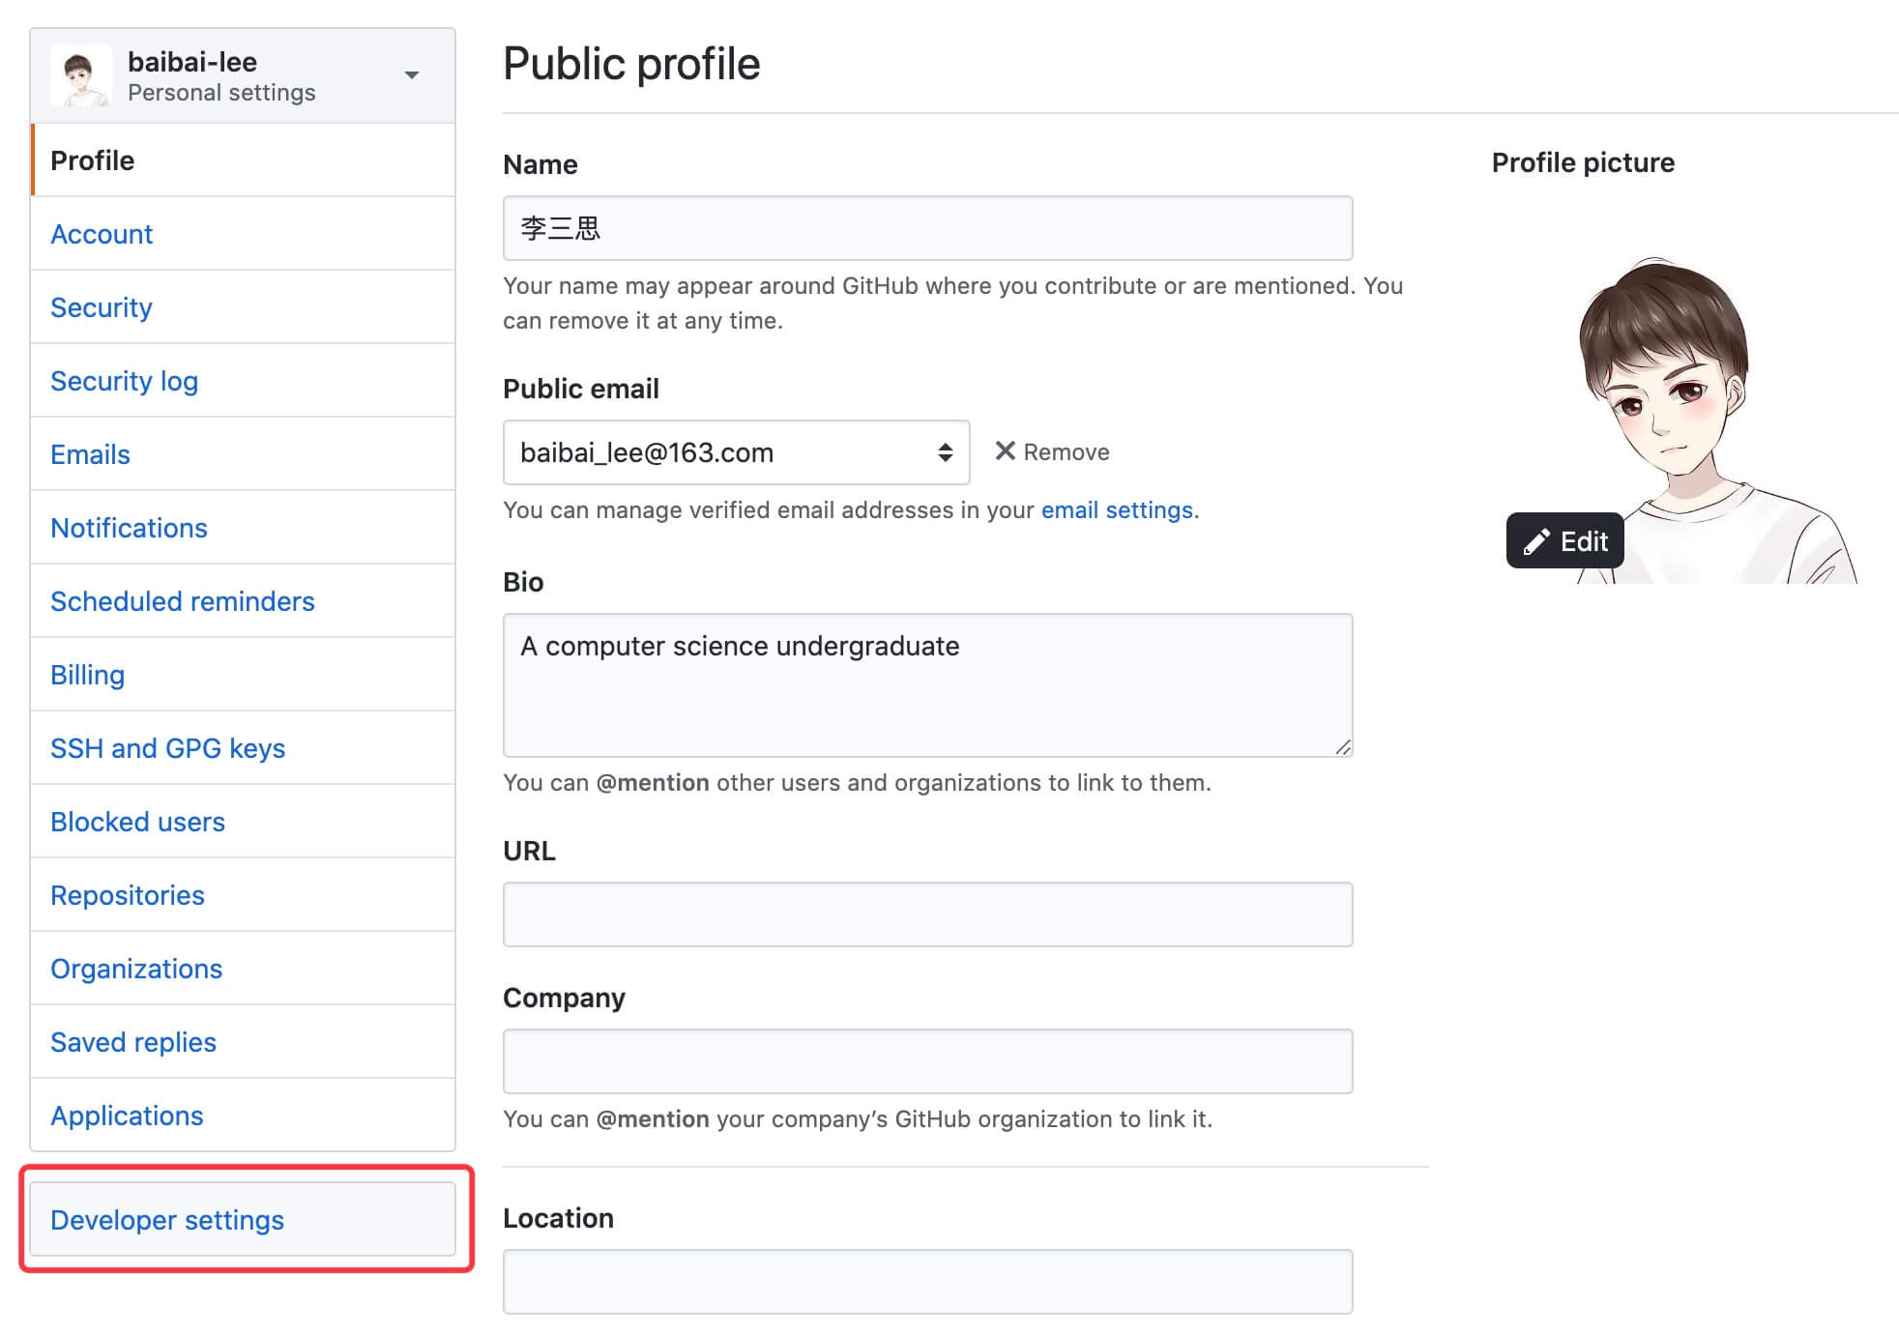The image size is (1899, 1334).
Task: Click the Company input field
Action: [x=927, y=1061]
